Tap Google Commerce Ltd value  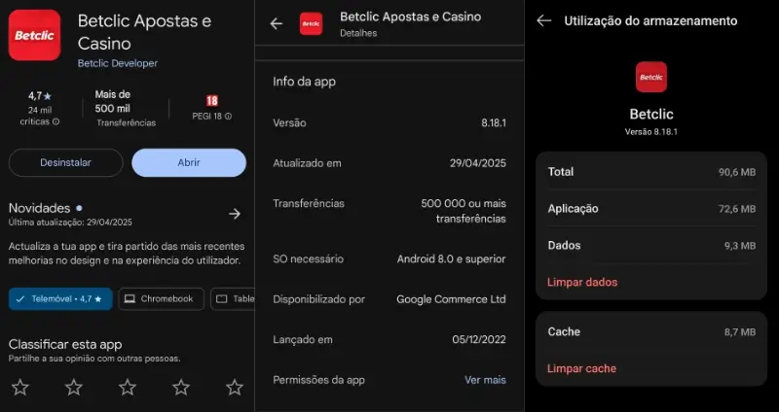tap(451, 299)
